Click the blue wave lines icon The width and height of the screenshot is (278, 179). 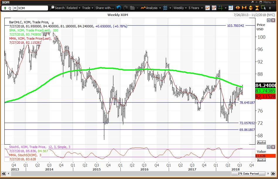[165, 8]
